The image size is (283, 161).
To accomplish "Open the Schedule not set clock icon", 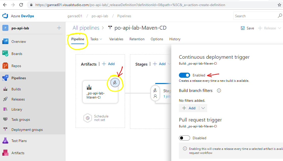I will pyautogui.click(x=88, y=118).
